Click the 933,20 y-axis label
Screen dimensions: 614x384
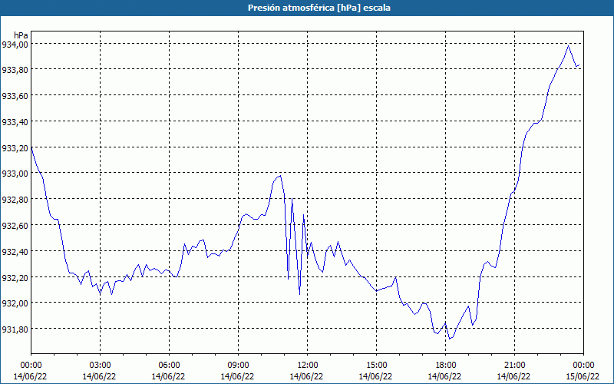pyautogui.click(x=15, y=148)
